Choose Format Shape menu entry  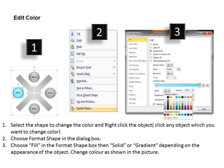[x=94, y=108]
